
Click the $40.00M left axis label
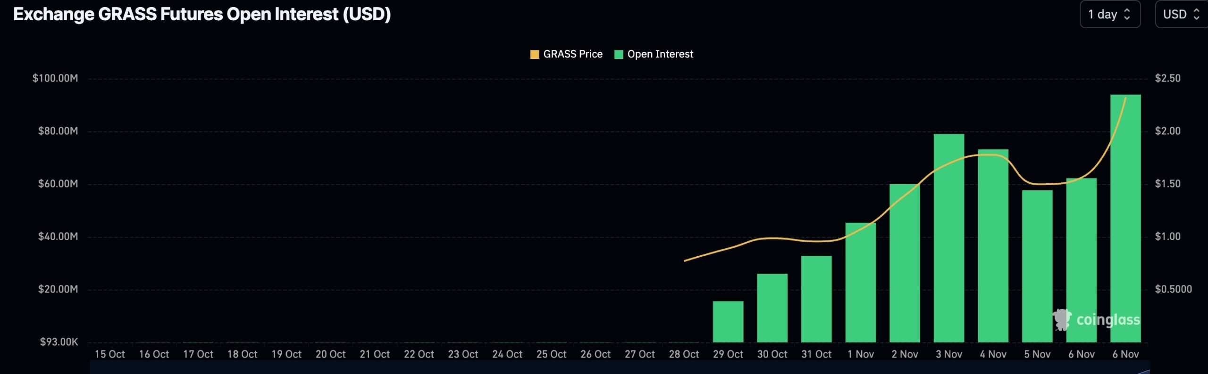(x=58, y=236)
